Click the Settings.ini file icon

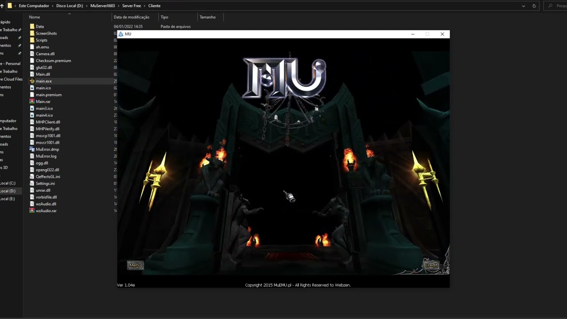click(x=32, y=183)
